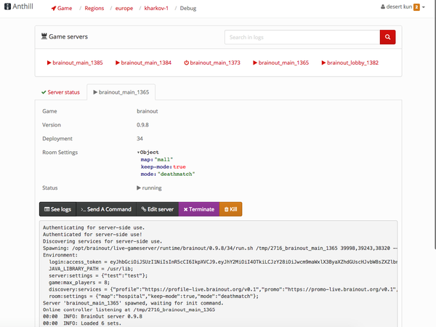Focus the Search in logs field
436x327 pixels.
pos(302,37)
